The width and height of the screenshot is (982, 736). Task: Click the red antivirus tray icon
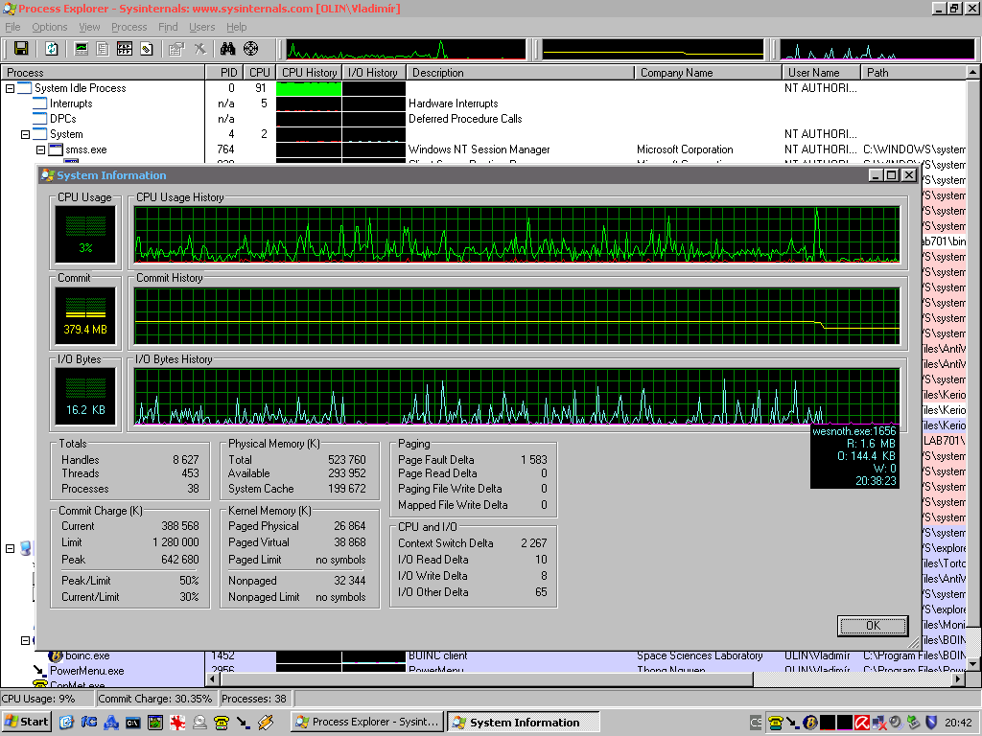(x=862, y=723)
